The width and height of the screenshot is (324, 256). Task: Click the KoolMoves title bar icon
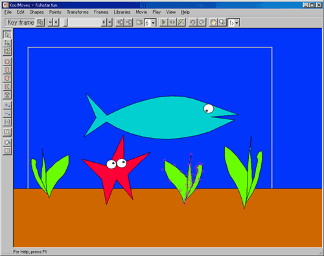[6, 5]
